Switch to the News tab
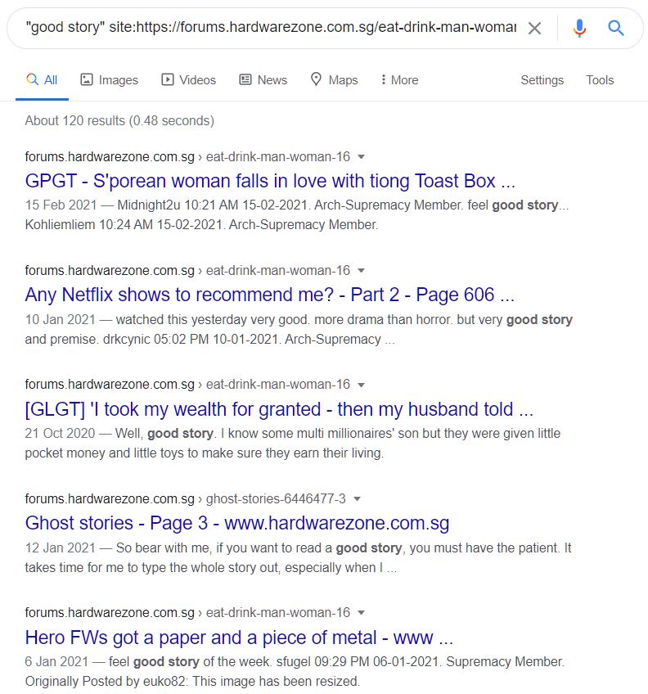The image size is (648, 694). tap(263, 80)
